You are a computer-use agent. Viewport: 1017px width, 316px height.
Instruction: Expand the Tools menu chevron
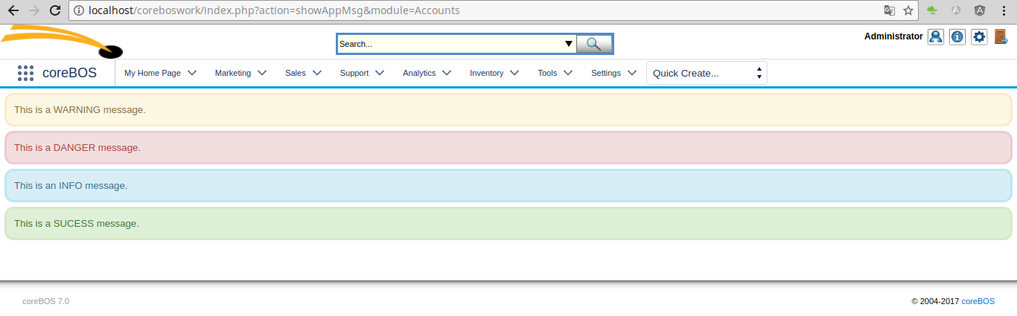point(568,73)
